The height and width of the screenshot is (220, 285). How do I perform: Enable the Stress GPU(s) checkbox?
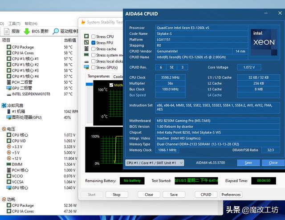click(93, 67)
